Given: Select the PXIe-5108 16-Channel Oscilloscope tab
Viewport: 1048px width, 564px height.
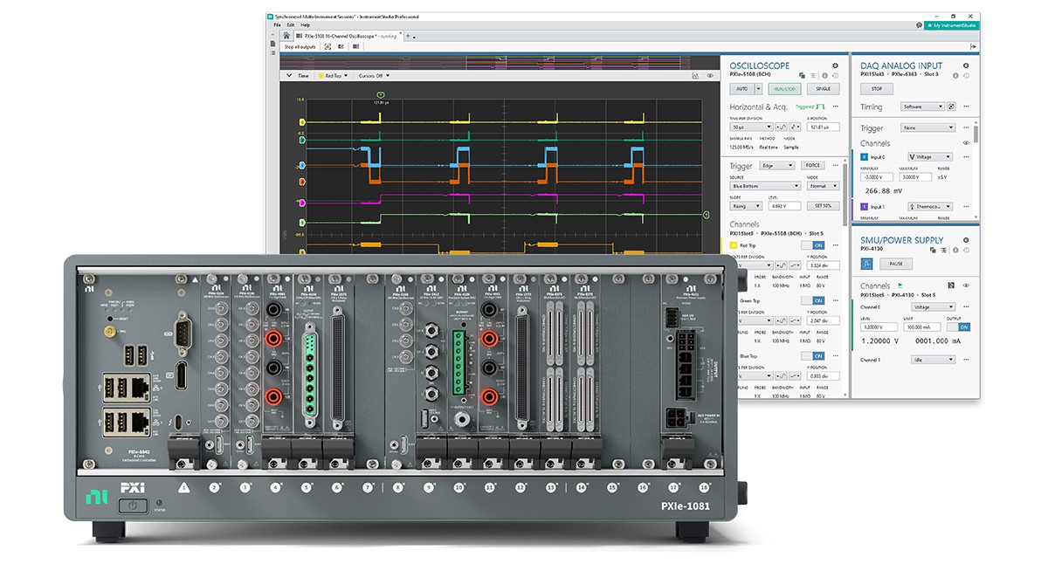Looking at the screenshot, I should pos(349,36).
